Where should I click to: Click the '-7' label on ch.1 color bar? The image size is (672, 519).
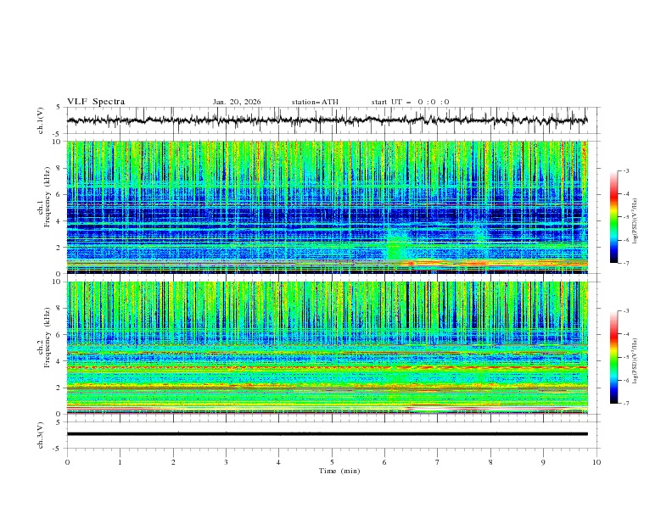(626, 263)
